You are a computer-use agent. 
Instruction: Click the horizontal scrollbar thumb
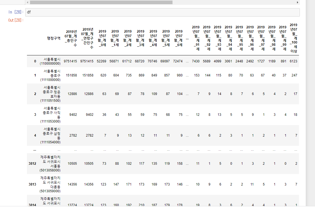point(101,3)
